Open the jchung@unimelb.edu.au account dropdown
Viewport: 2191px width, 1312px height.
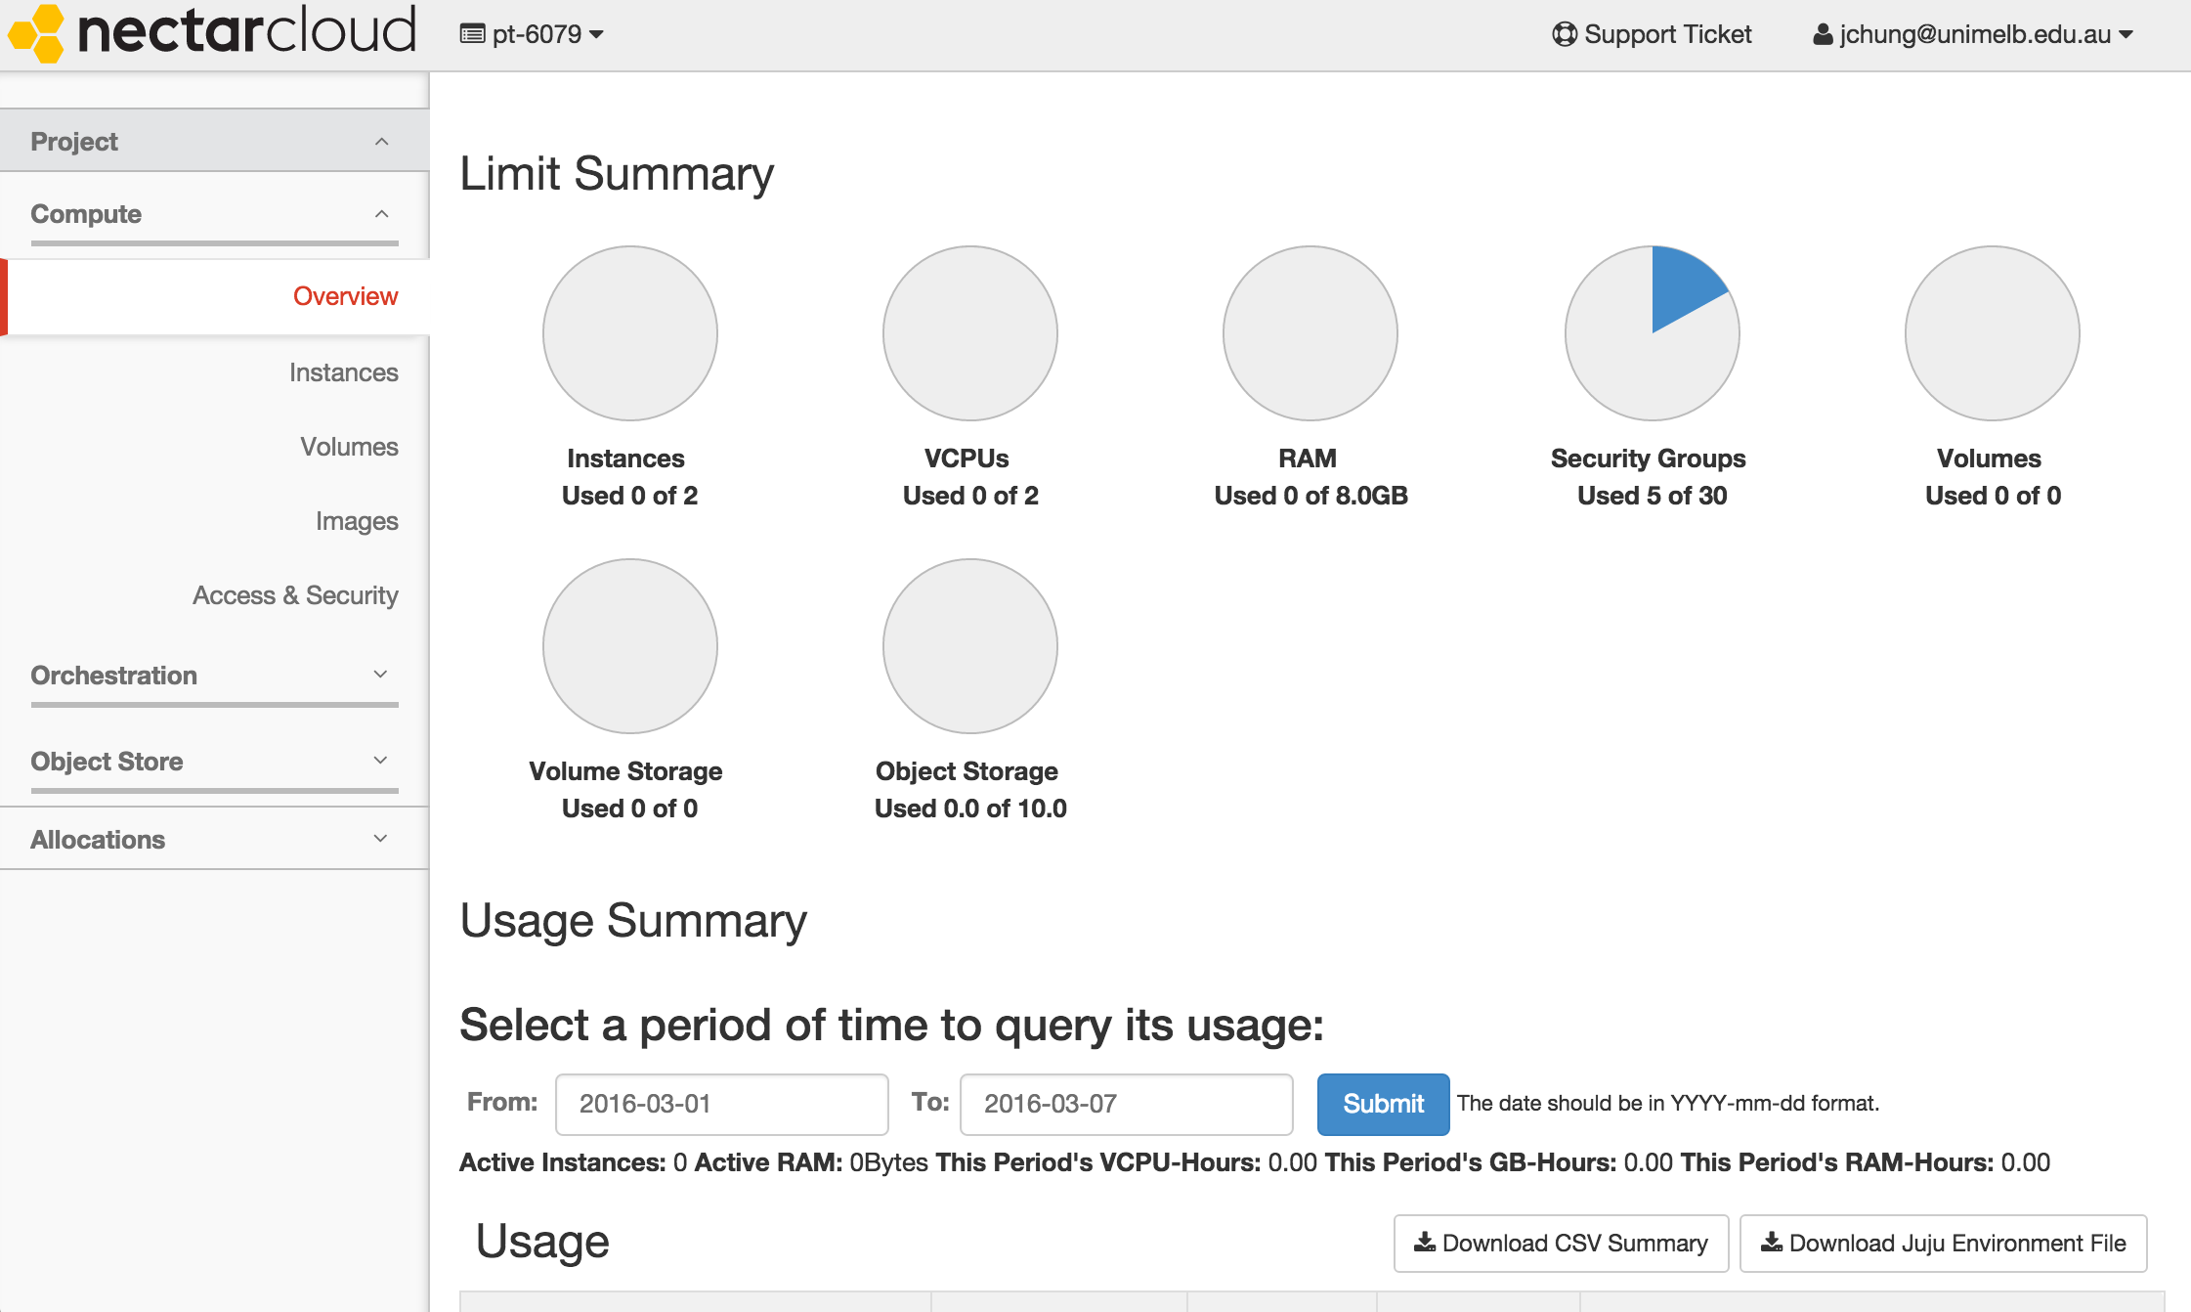(x=1972, y=35)
